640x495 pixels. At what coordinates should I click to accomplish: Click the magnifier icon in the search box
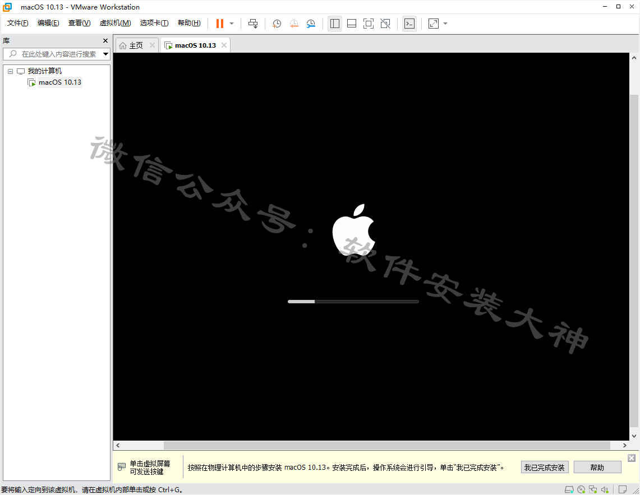coord(13,54)
